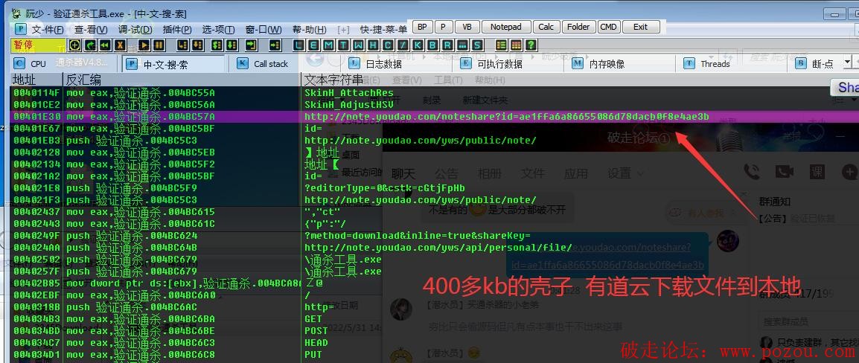Open Handles window with H icon

374,45
